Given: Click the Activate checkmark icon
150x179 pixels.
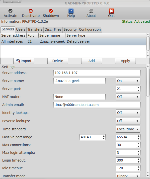Looking at the screenshot, I should (x=10, y=11).
